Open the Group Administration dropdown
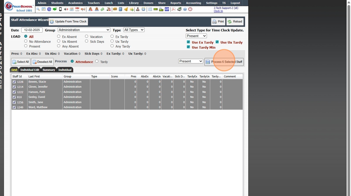This screenshot has width=351, height=196. (84, 30)
